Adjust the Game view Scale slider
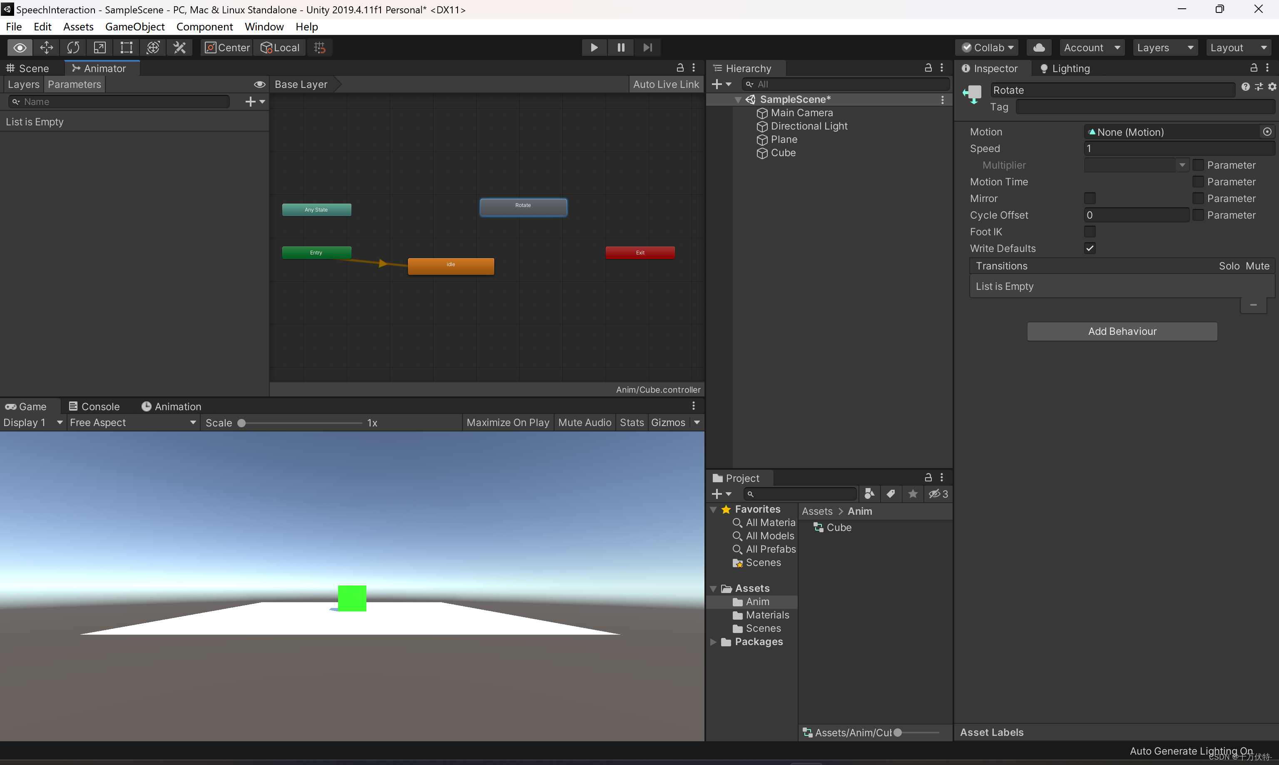 (x=241, y=423)
